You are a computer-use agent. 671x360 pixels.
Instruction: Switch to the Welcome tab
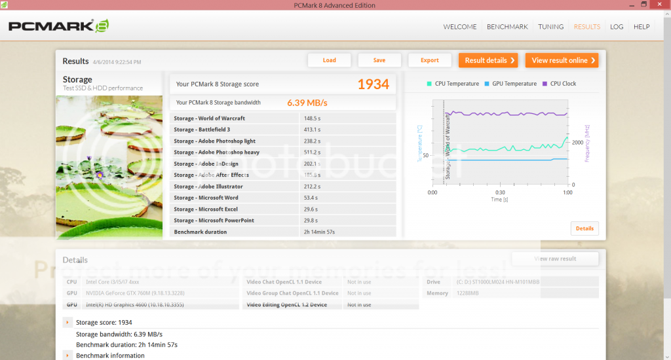click(x=460, y=27)
